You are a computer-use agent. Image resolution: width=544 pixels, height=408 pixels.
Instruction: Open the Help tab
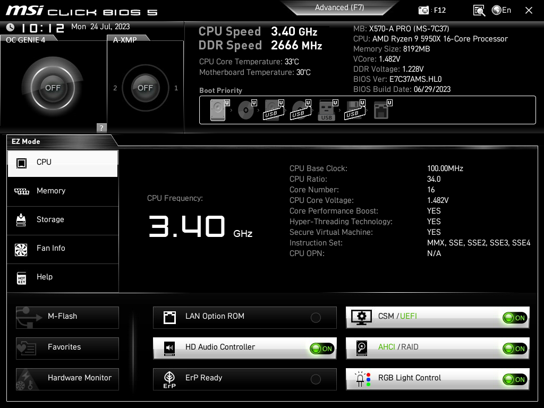pyautogui.click(x=63, y=277)
